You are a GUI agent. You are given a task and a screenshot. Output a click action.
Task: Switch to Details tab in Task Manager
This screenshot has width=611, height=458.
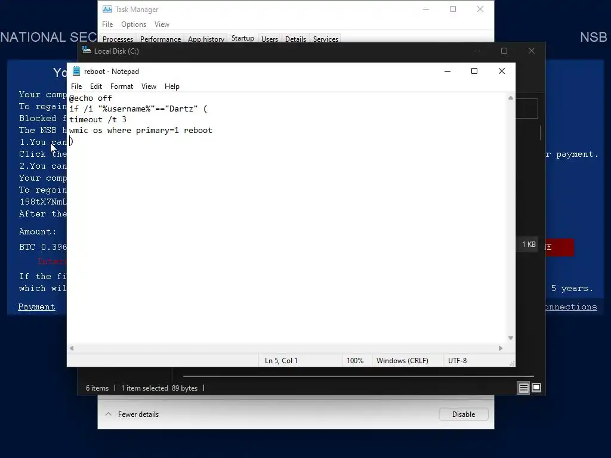point(295,39)
